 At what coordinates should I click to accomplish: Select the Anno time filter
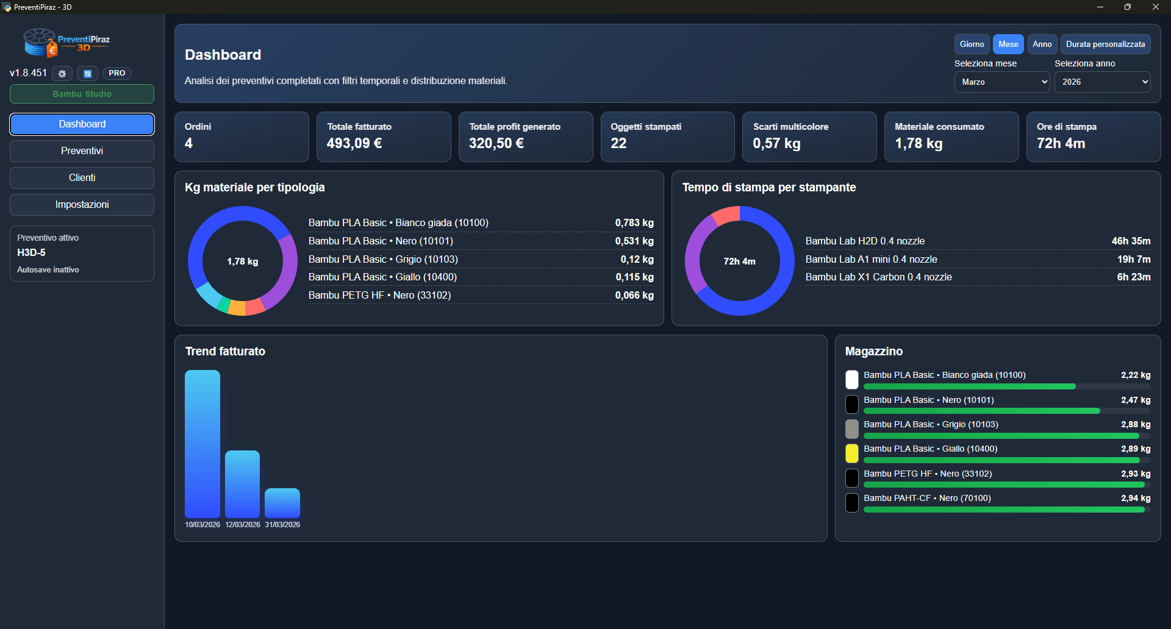(1042, 44)
